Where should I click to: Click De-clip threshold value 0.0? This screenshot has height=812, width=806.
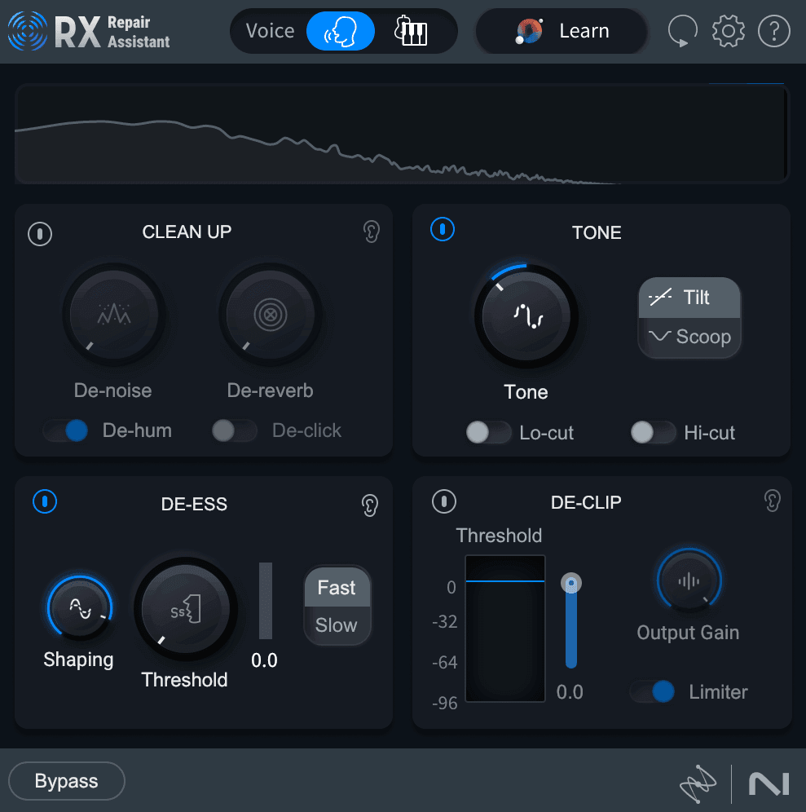pos(570,692)
